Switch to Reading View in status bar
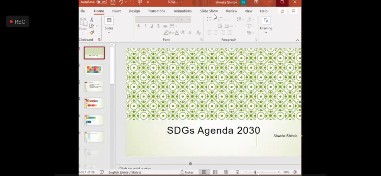Image resolution: width=381 pixels, height=176 pixels. [226, 172]
